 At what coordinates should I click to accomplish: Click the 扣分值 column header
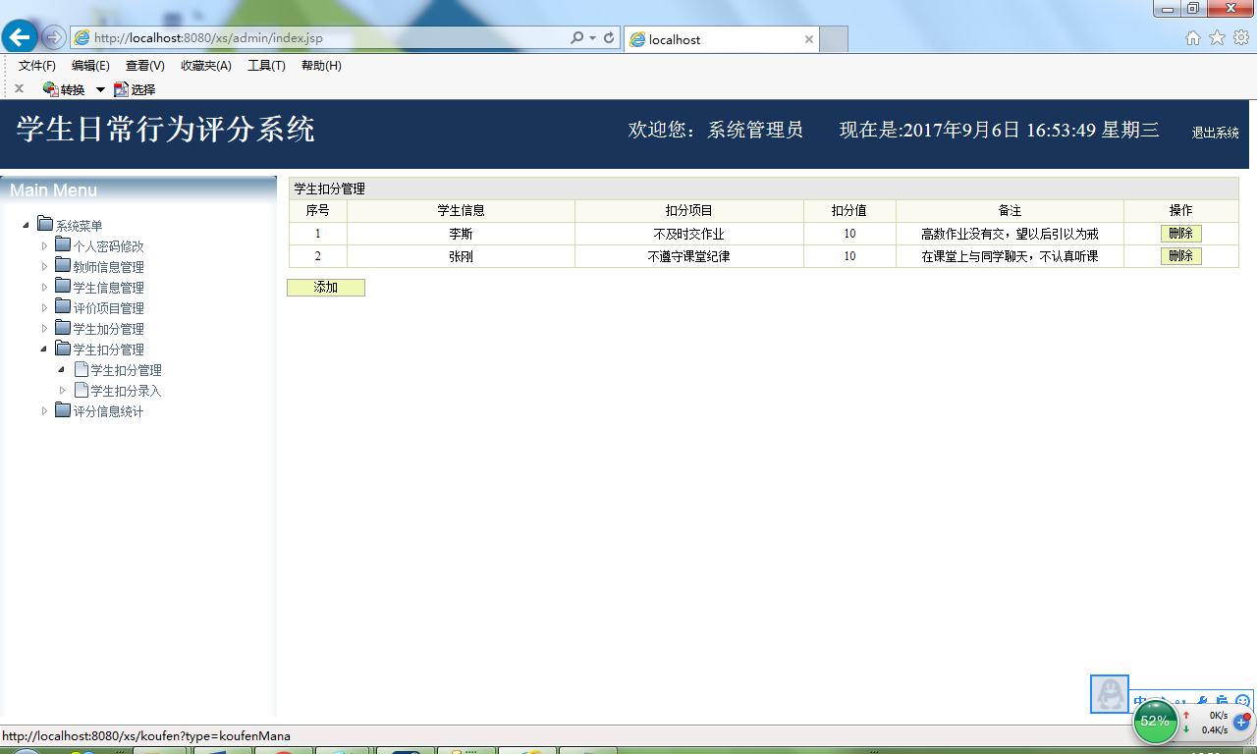(849, 210)
